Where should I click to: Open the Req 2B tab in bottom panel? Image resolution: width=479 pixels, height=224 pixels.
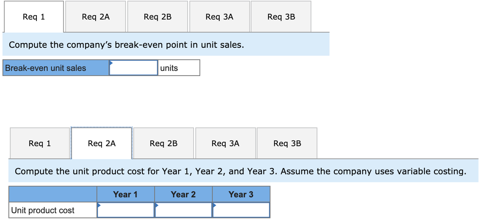163,143
